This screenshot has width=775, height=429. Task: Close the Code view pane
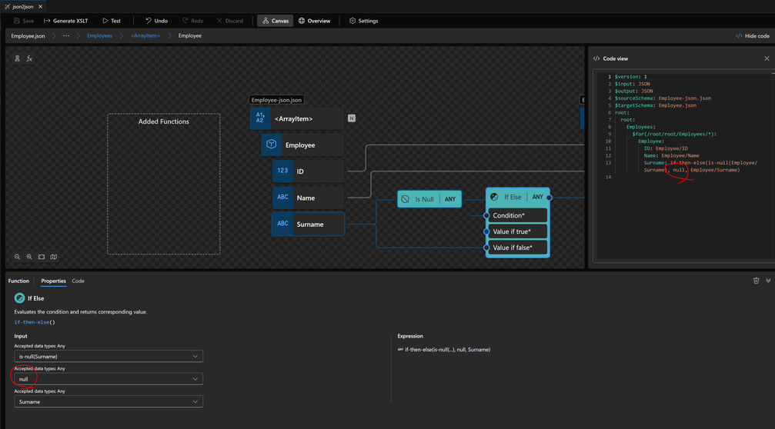pyautogui.click(x=767, y=58)
